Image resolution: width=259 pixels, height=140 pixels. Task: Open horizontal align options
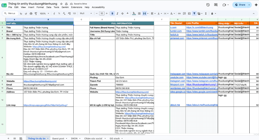153,14
